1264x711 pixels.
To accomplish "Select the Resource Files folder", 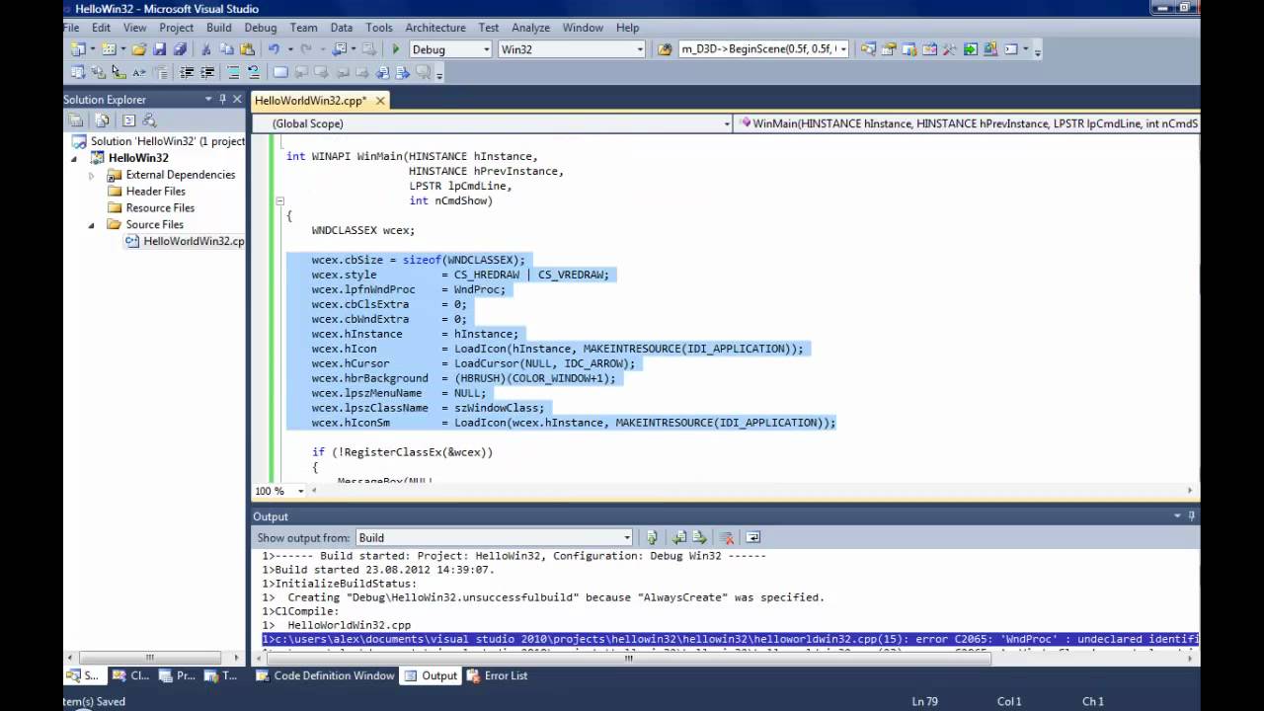I will point(160,208).
